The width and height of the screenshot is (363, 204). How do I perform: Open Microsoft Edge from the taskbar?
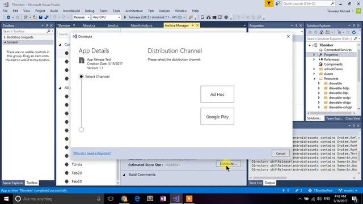[137, 199]
